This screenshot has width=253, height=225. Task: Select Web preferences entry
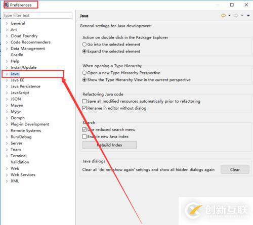tap(15, 168)
